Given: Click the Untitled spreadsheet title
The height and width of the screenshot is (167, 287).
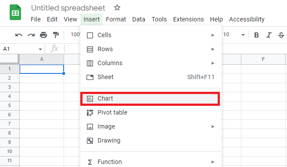Looking at the screenshot, I should [68, 8].
